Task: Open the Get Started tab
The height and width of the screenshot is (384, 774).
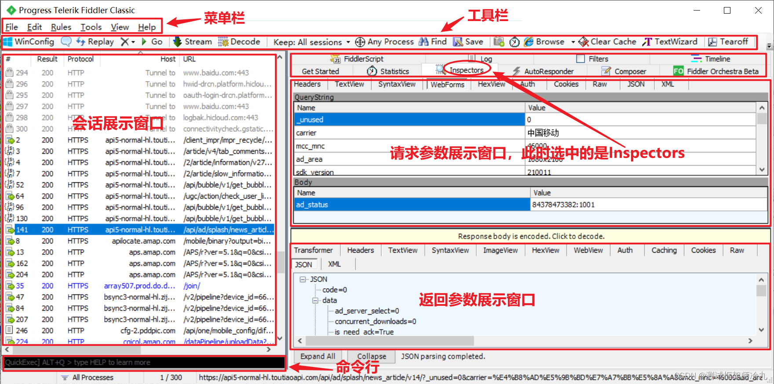Action: [x=321, y=71]
